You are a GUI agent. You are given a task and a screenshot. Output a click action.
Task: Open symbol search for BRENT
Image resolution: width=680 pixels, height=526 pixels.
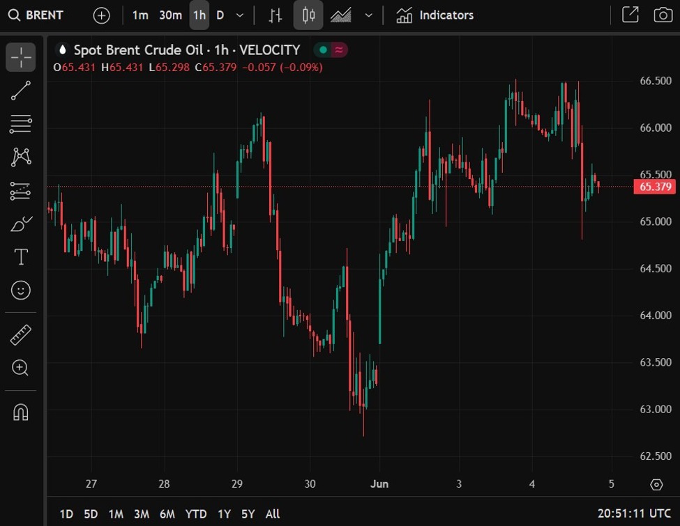point(35,15)
